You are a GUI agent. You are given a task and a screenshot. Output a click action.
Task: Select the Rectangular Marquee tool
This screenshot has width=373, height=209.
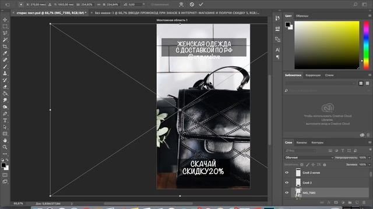click(5, 26)
